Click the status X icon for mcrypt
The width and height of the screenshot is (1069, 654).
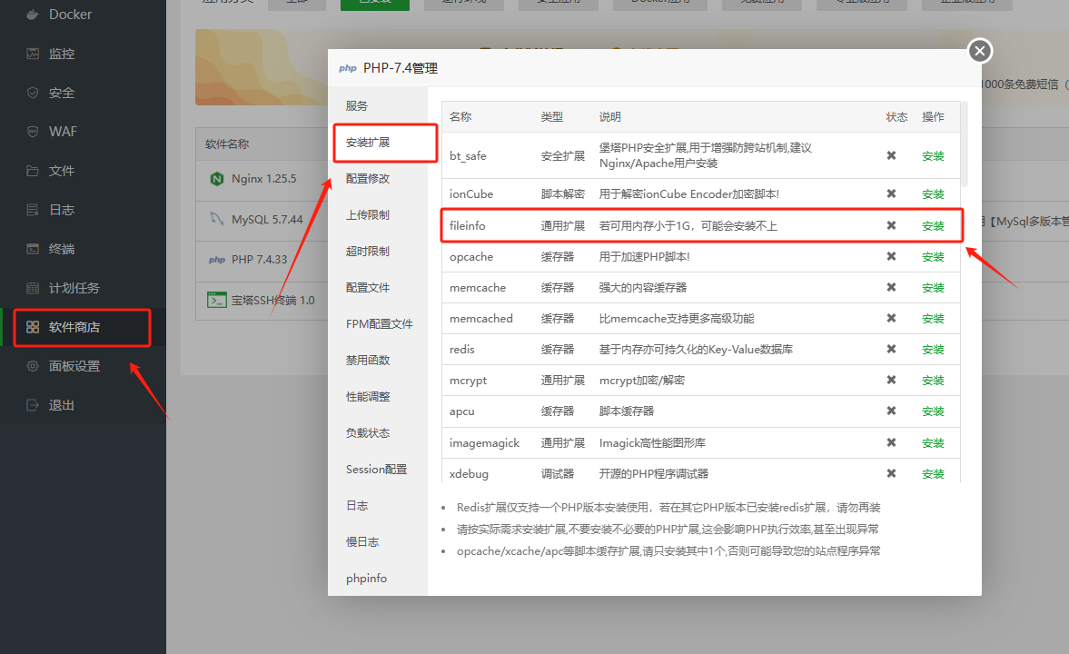pyautogui.click(x=891, y=380)
